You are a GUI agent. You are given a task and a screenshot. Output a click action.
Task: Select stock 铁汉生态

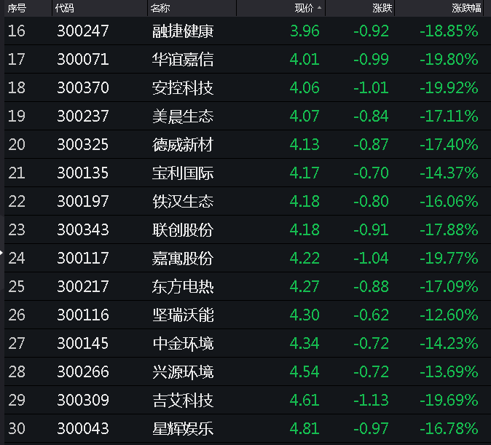click(x=183, y=201)
